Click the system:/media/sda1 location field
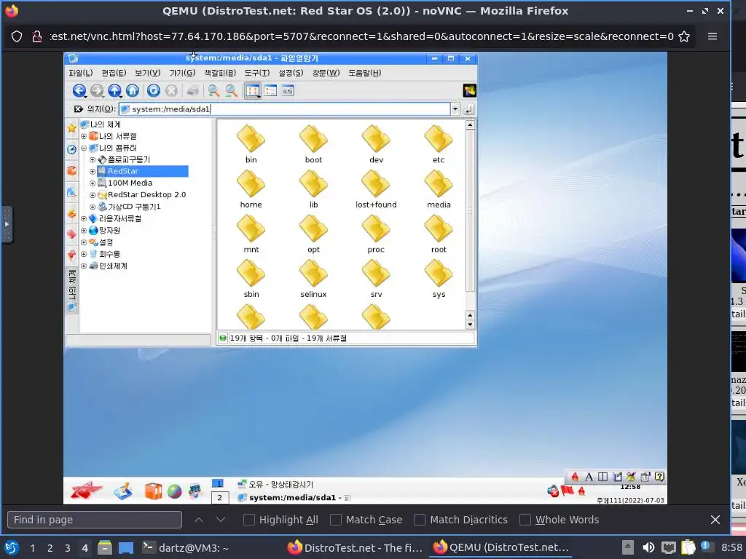The image size is (746, 559). coord(285,109)
